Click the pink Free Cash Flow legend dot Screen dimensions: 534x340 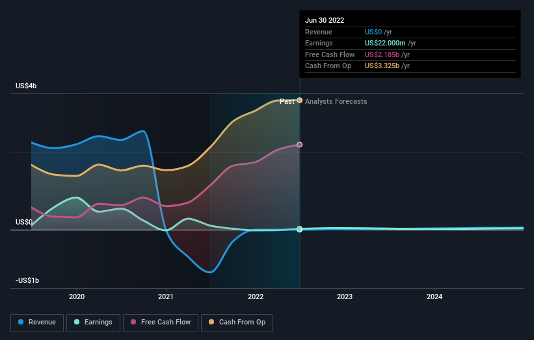[133, 322]
